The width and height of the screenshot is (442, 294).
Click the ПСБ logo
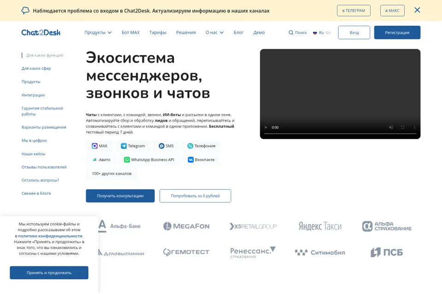pyautogui.click(x=386, y=252)
